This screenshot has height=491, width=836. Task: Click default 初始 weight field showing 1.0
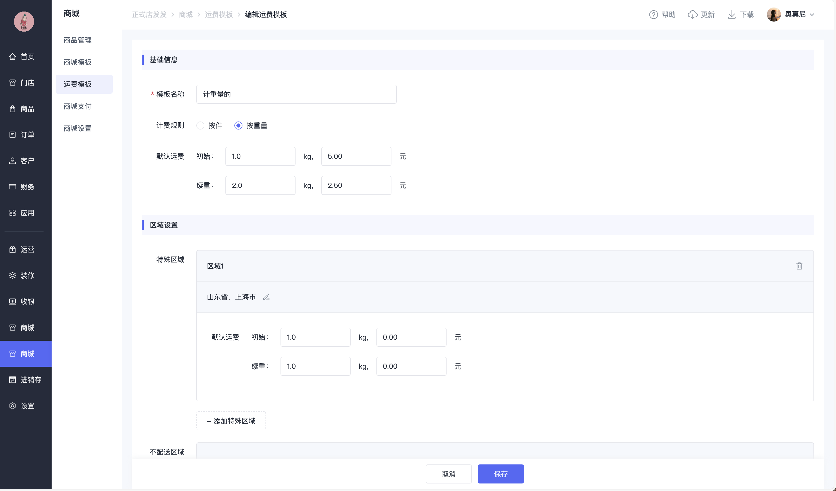[x=260, y=157]
